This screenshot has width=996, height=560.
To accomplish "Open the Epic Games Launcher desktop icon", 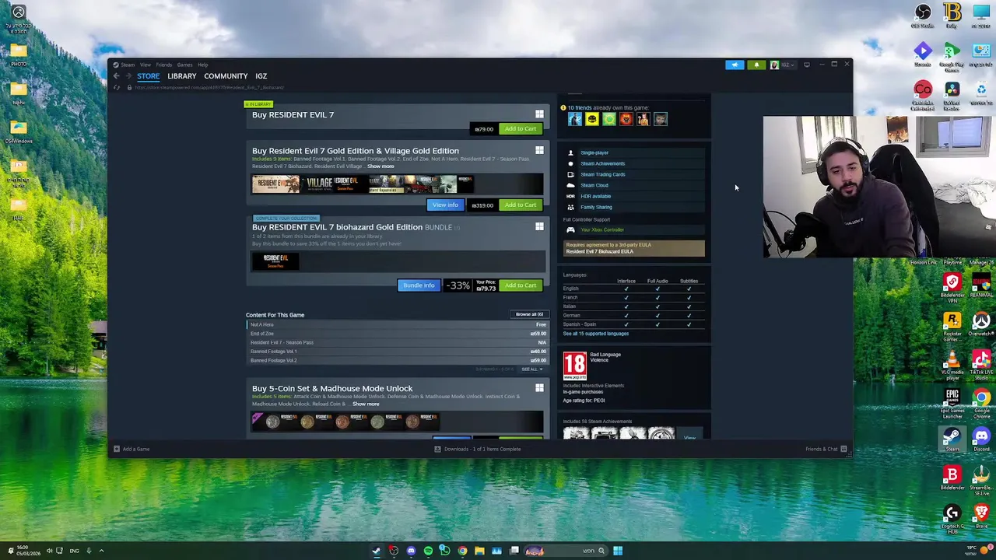I will [x=952, y=403].
